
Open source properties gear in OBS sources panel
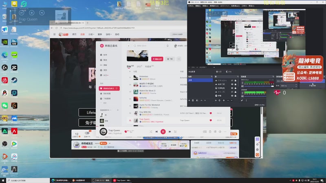pos(224,100)
